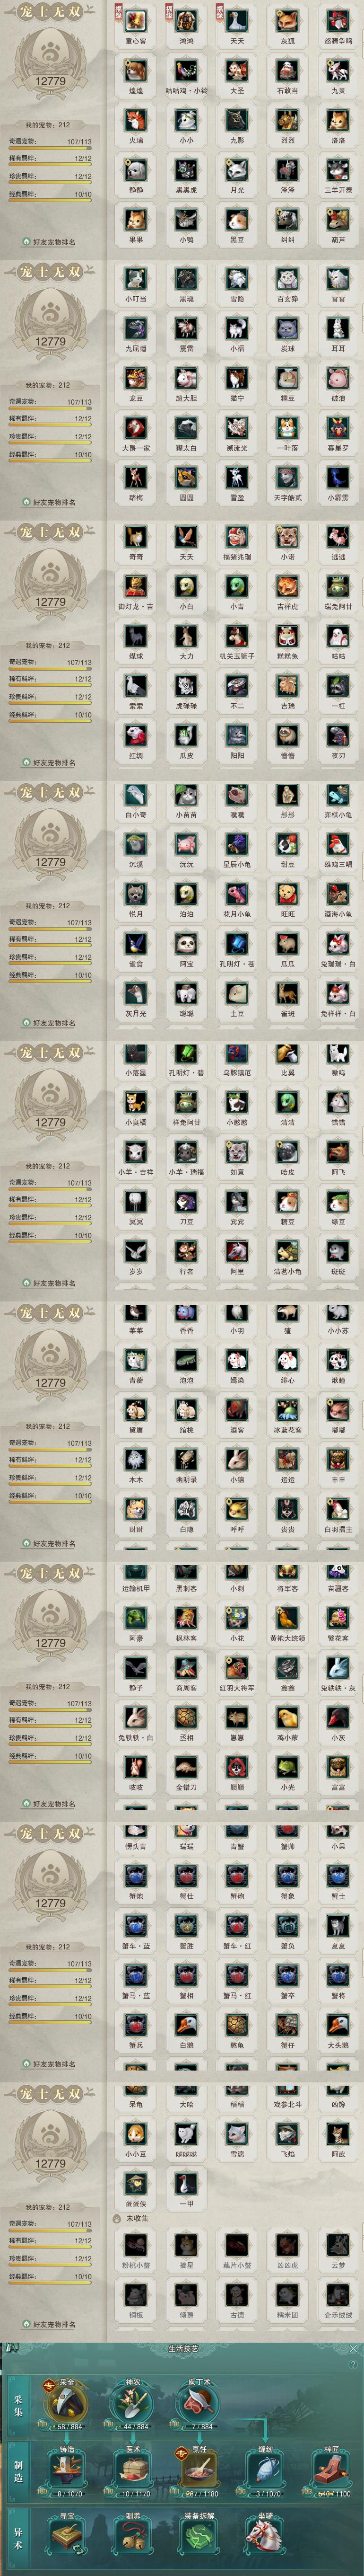Open the 采金 gathering skill

(x=66, y=2399)
